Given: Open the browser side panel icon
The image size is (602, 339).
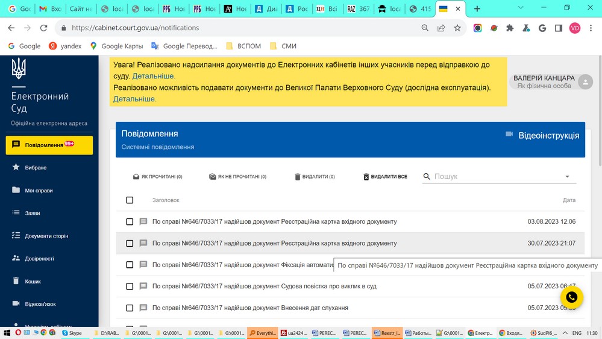Looking at the screenshot, I should pos(559,28).
